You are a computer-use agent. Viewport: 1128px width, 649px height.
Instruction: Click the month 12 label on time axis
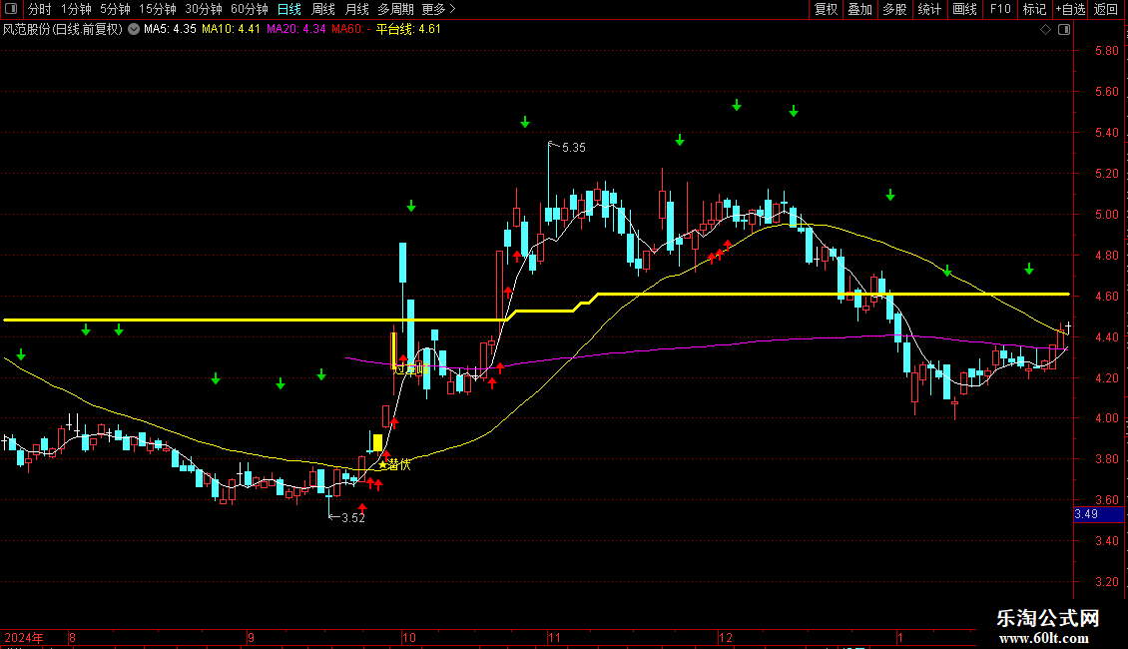726,637
